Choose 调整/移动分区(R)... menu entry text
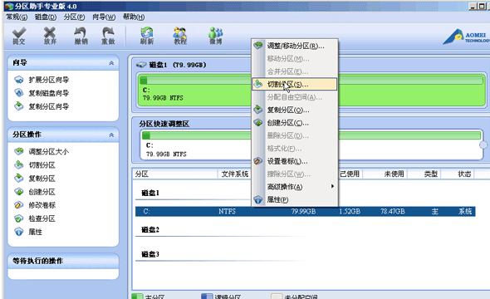 click(296, 46)
